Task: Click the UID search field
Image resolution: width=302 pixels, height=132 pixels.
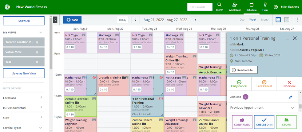Action: pyautogui.click(x=200, y=7)
